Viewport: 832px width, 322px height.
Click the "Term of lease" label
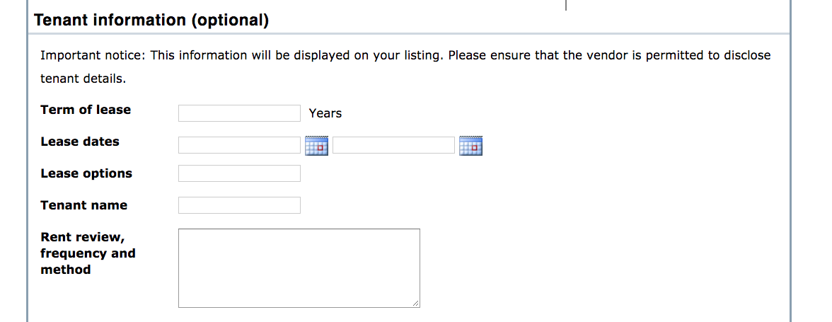pos(86,110)
